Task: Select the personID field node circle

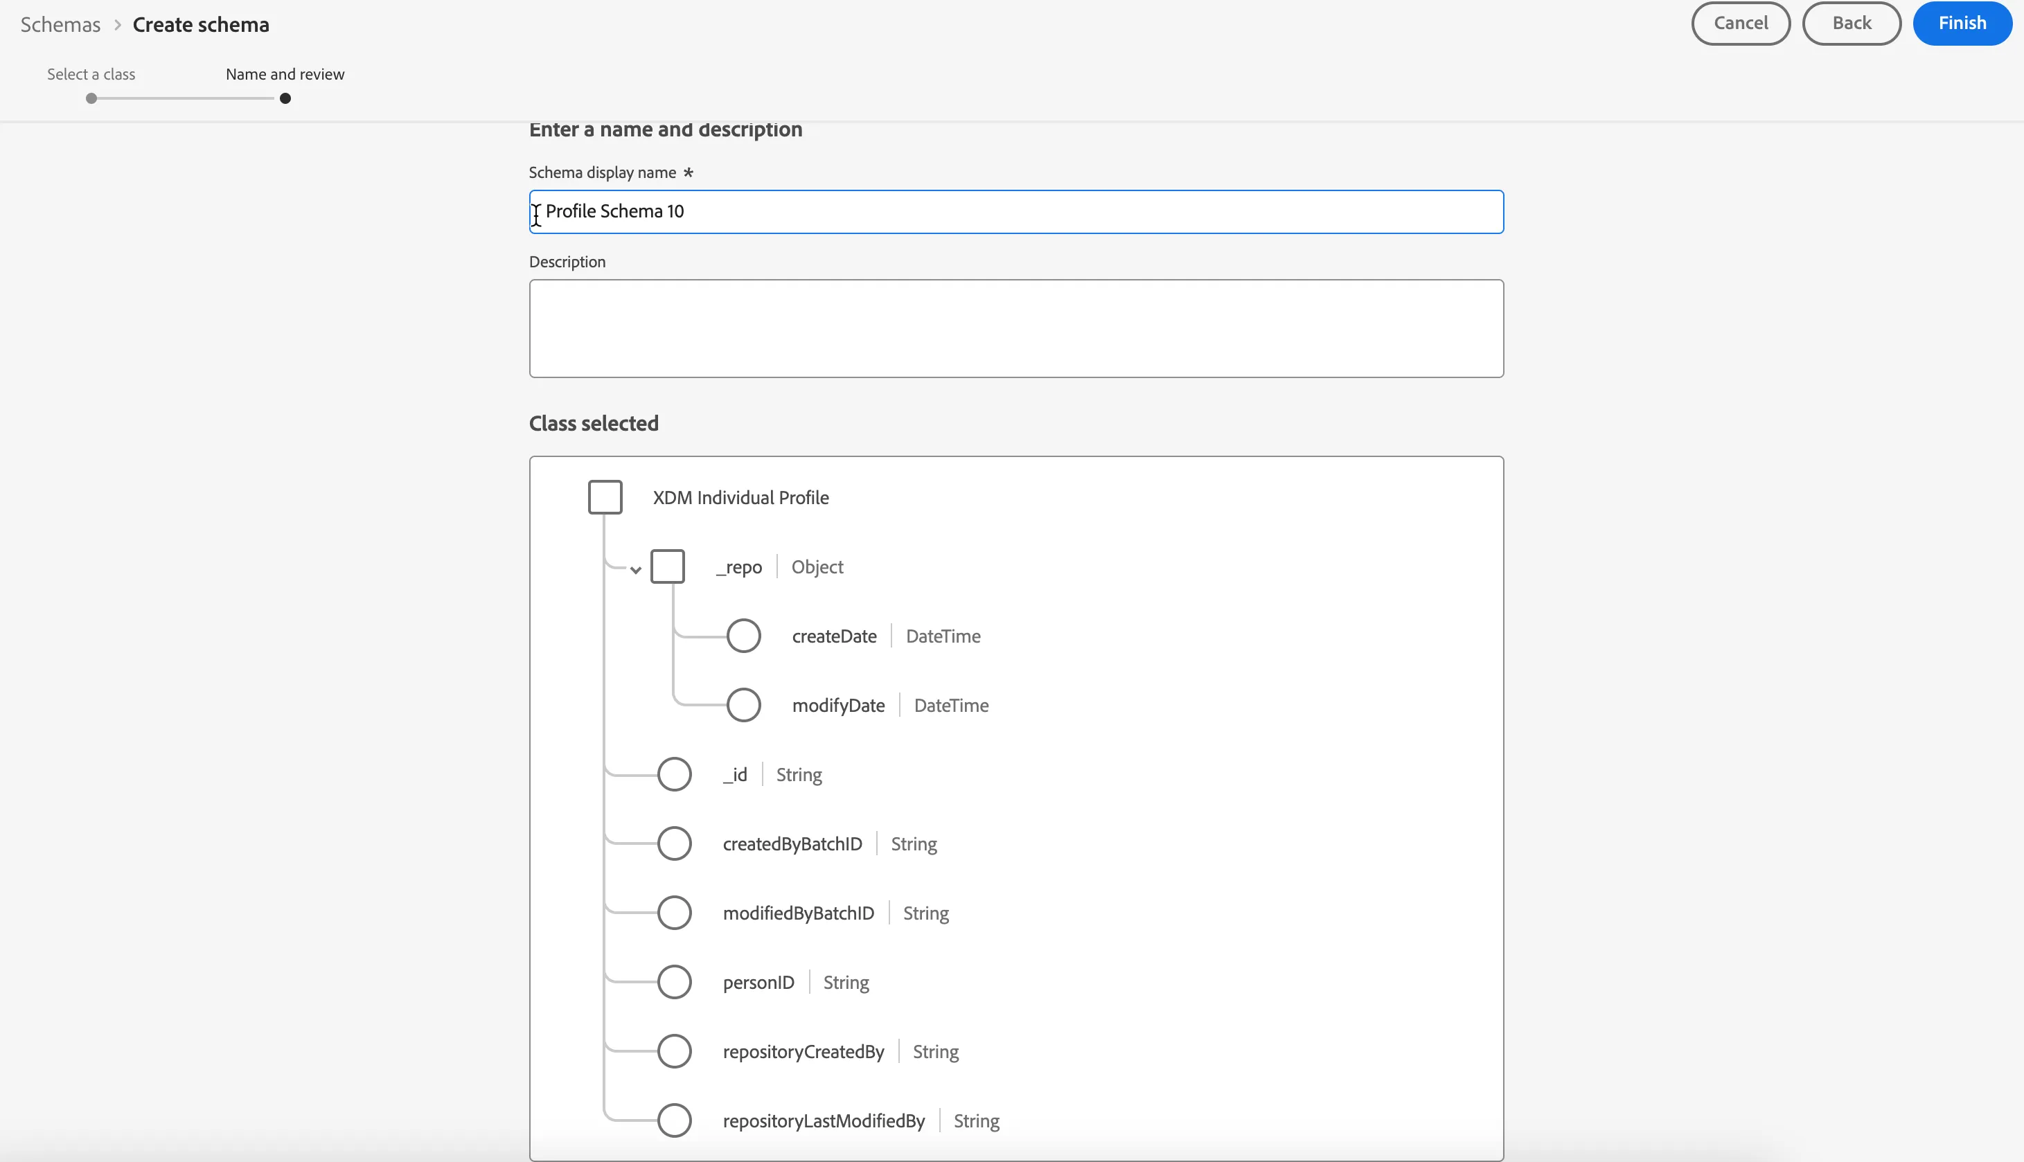Action: pos(675,983)
